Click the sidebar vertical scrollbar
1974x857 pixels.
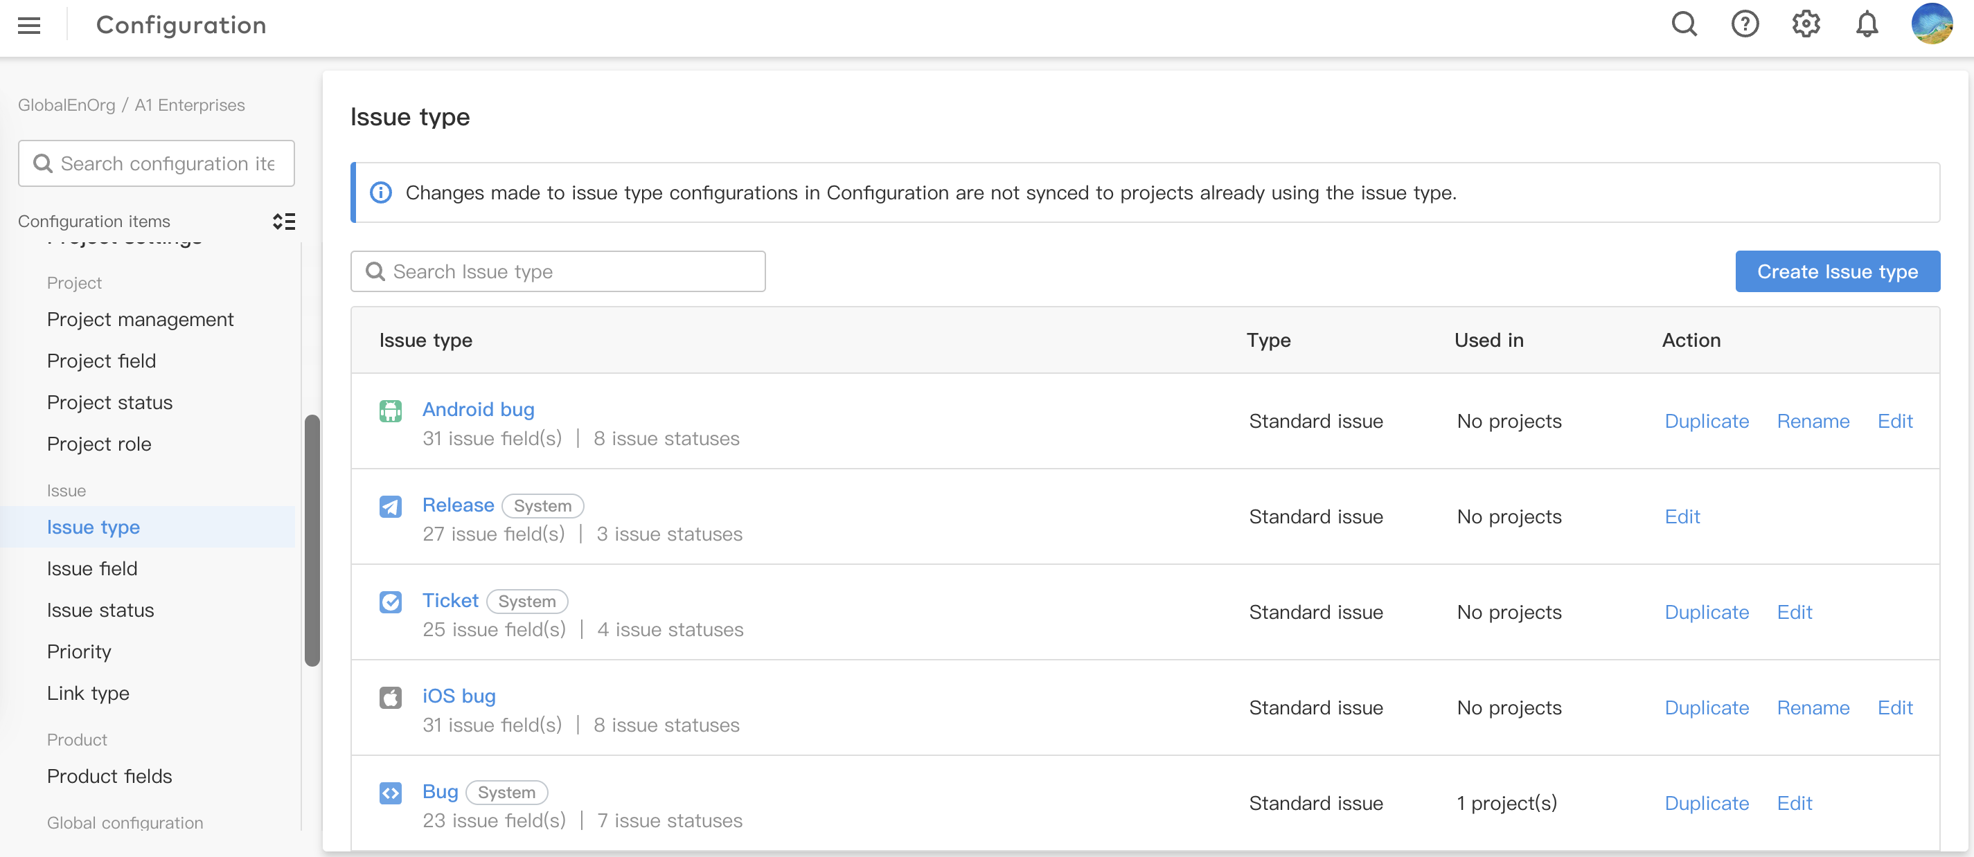click(312, 540)
